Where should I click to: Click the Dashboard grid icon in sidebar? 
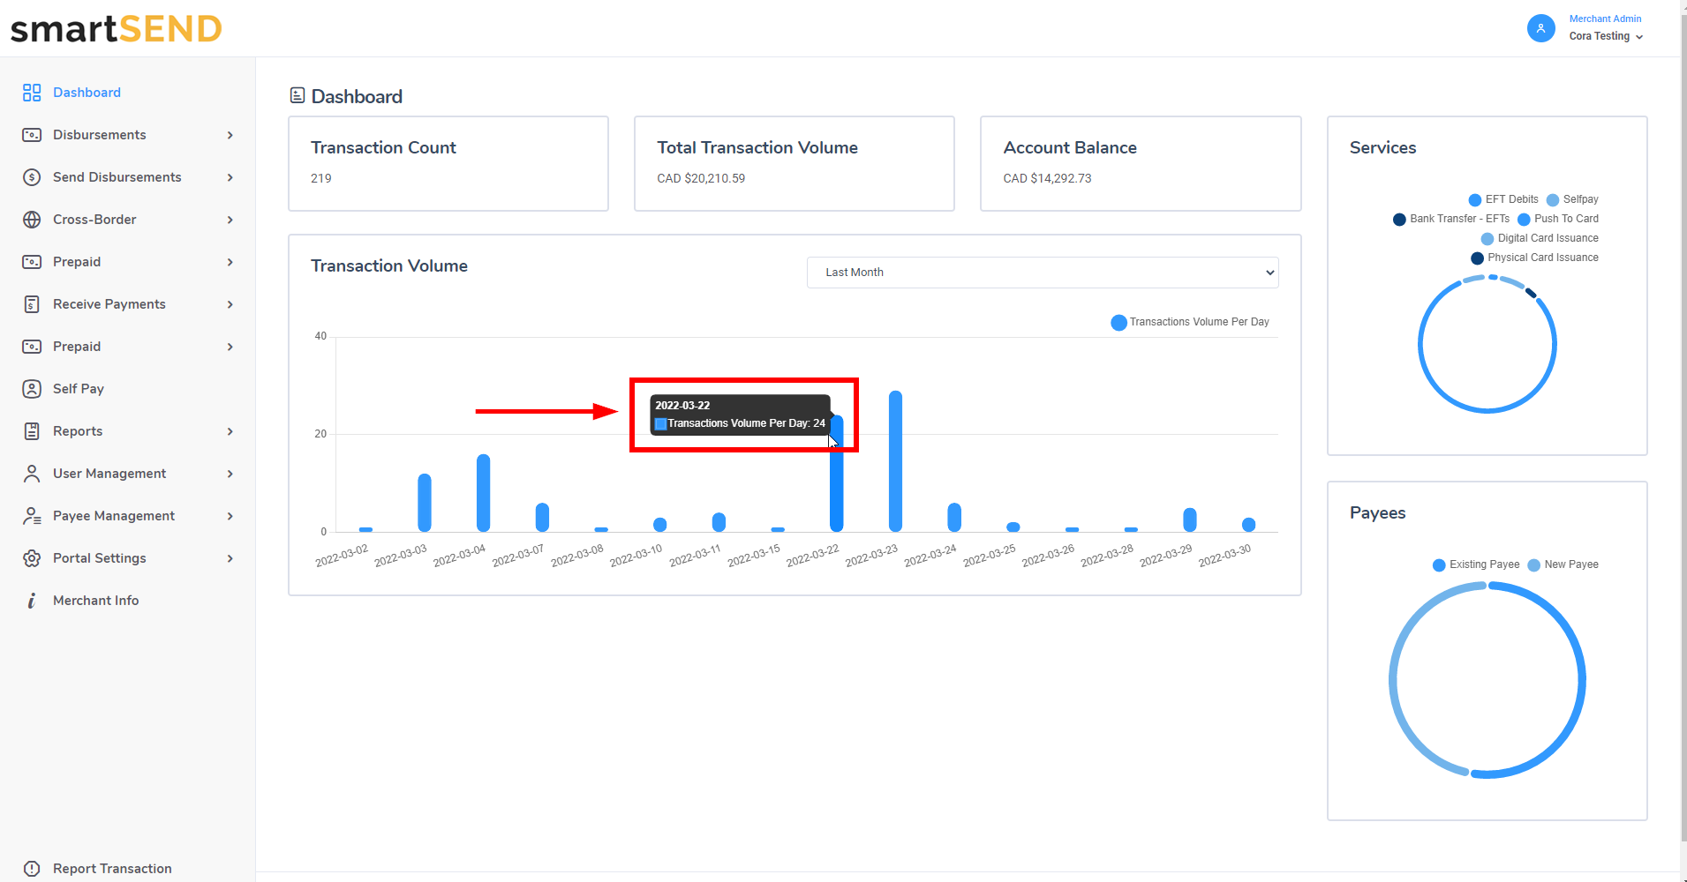[32, 93]
